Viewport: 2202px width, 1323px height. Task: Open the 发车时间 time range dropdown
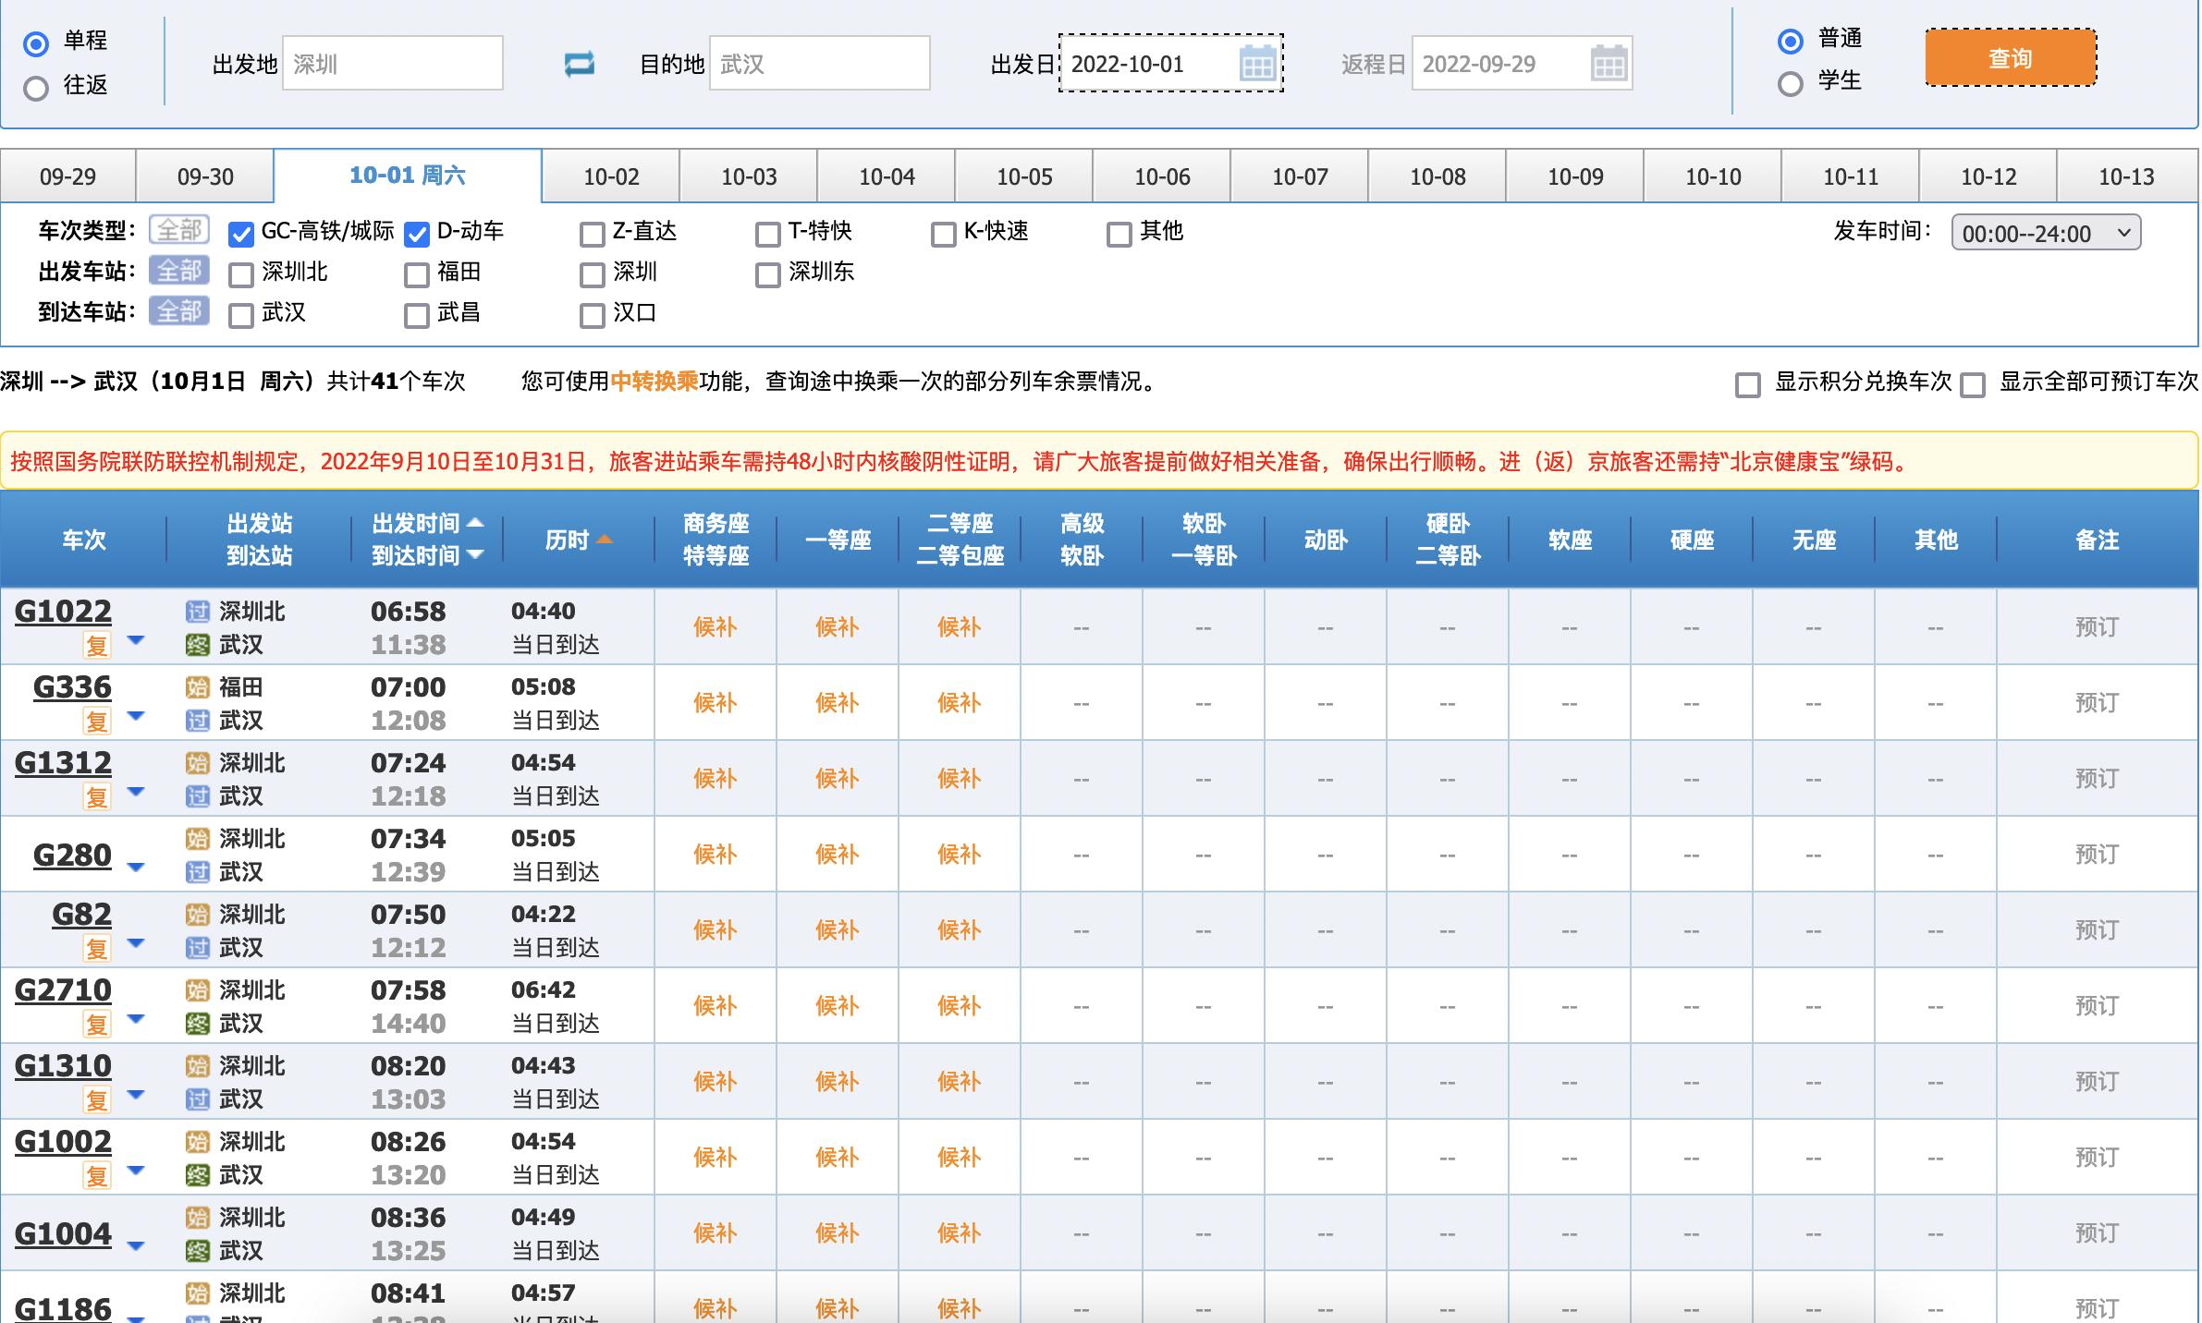click(2045, 233)
